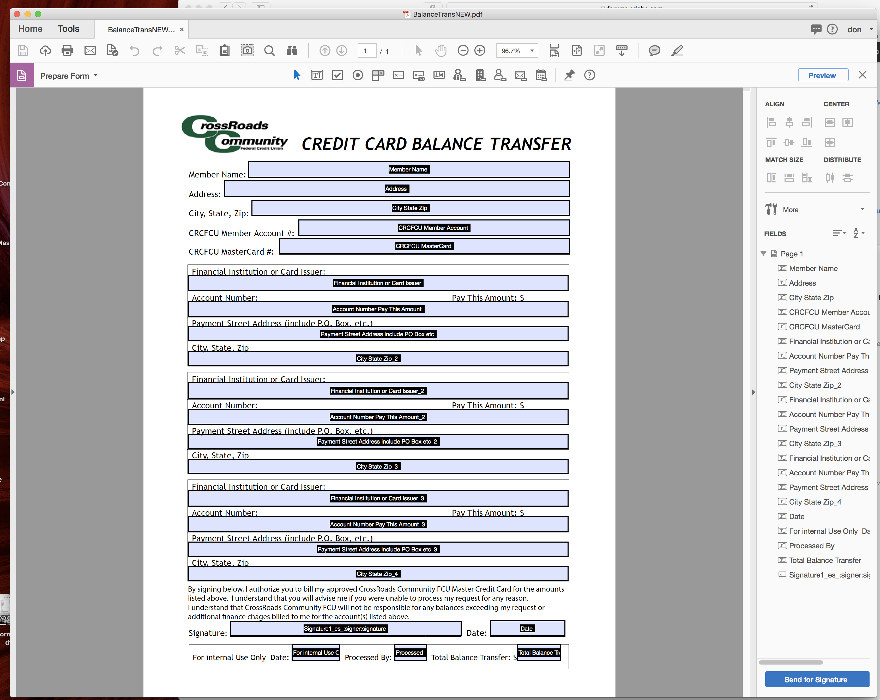880x700 pixels.
Task: Click the Preview button in top right
Action: (822, 75)
